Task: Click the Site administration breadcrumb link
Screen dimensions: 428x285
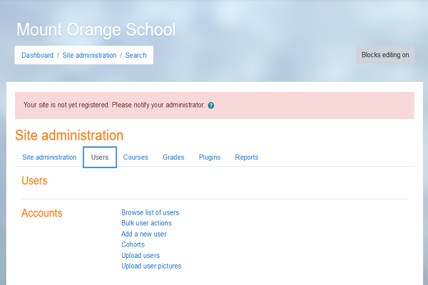Action: pos(89,56)
